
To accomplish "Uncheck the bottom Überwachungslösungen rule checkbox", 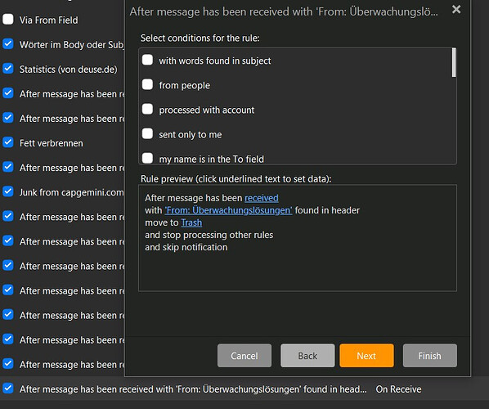I will tap(8, 389).
